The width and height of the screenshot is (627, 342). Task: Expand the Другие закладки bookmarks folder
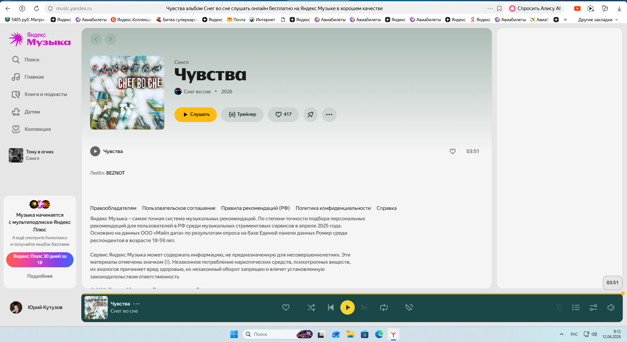coord(598,20)
